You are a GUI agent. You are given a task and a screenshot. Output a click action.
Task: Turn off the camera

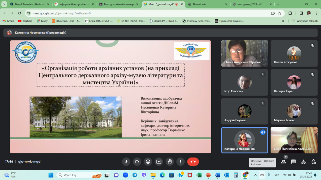(x=137, y=162)
